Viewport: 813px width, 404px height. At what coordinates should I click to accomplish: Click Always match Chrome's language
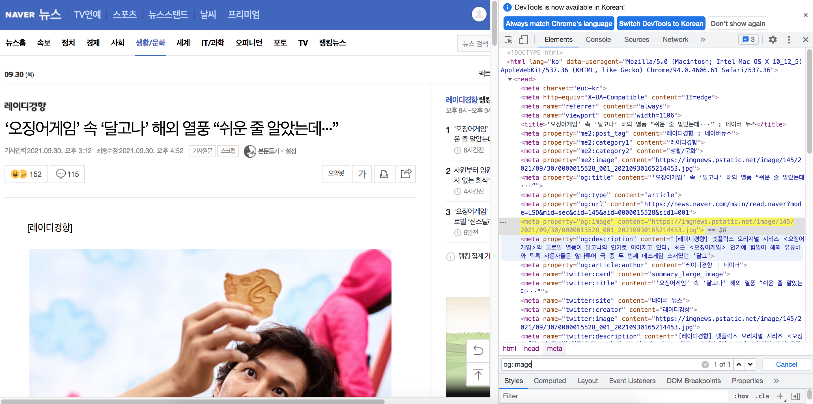pos(559,24)
